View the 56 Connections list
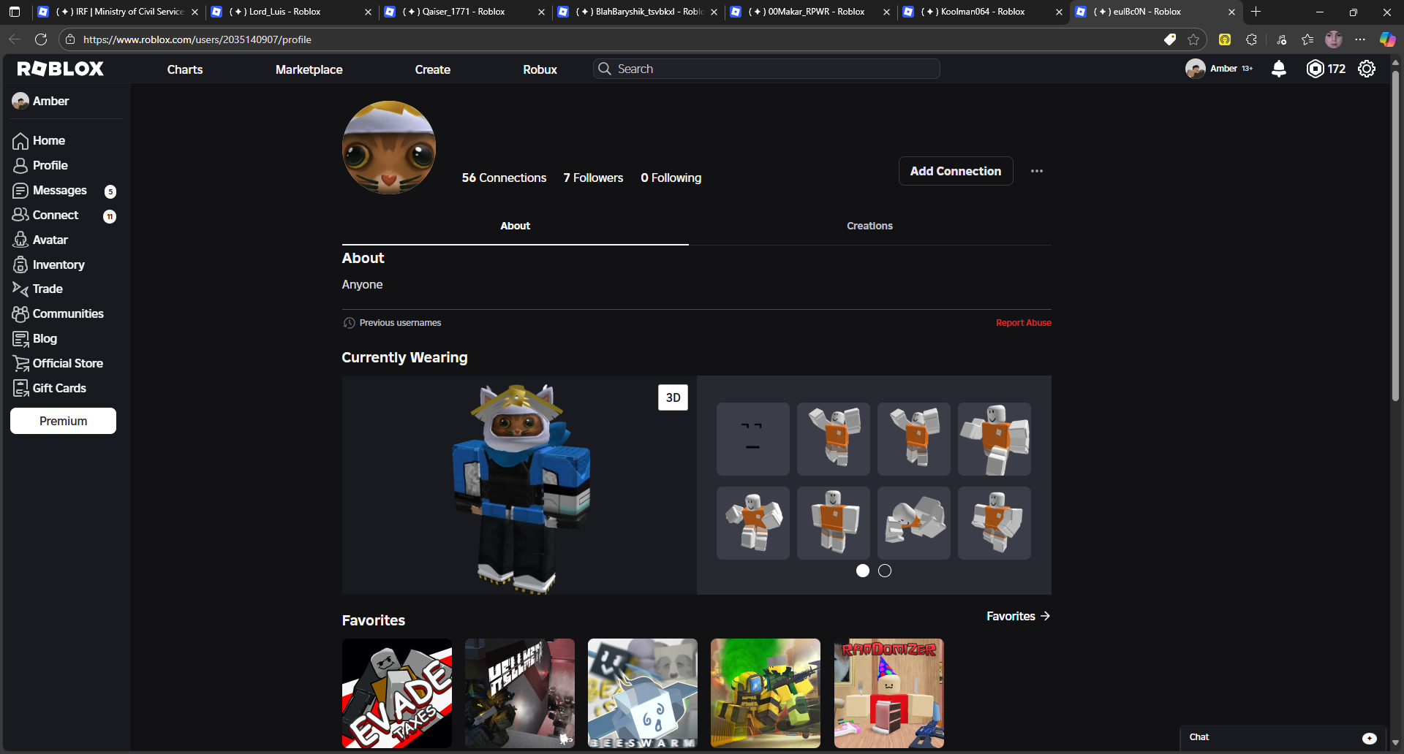 (504, 178)
